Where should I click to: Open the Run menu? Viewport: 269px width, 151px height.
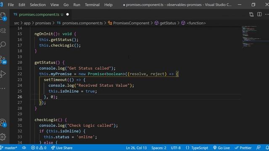click(76, 5)
